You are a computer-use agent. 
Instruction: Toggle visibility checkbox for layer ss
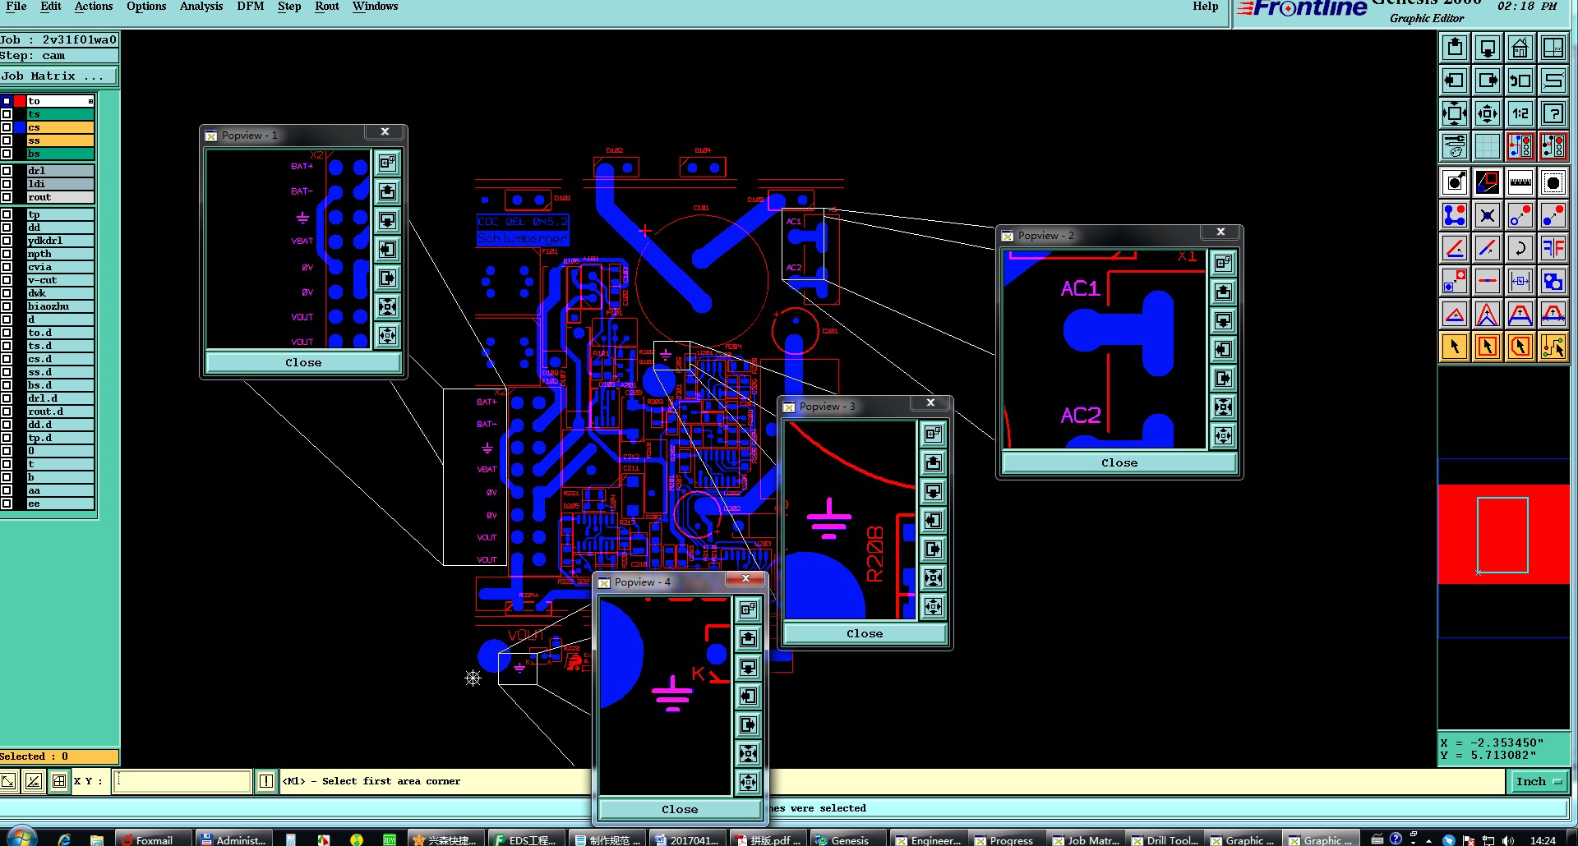[7, 140]
